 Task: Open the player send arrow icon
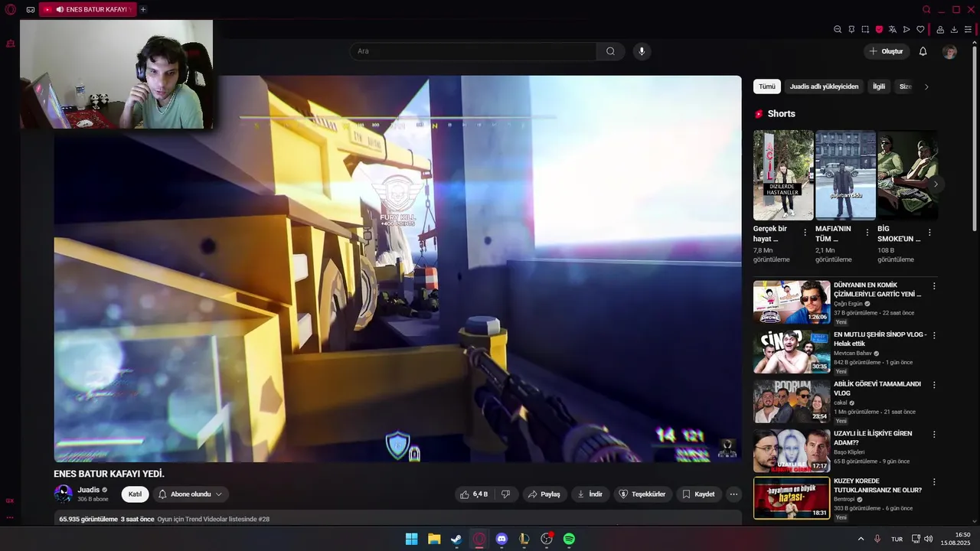[906, 29]
